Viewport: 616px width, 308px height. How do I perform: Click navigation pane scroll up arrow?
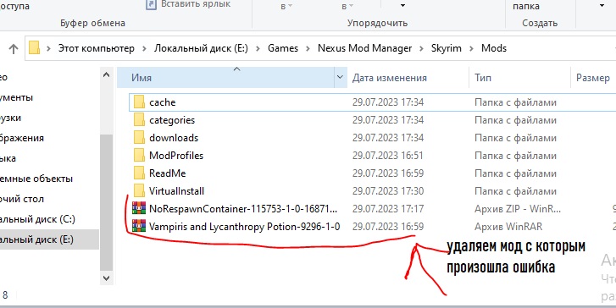tap(106, 74)
